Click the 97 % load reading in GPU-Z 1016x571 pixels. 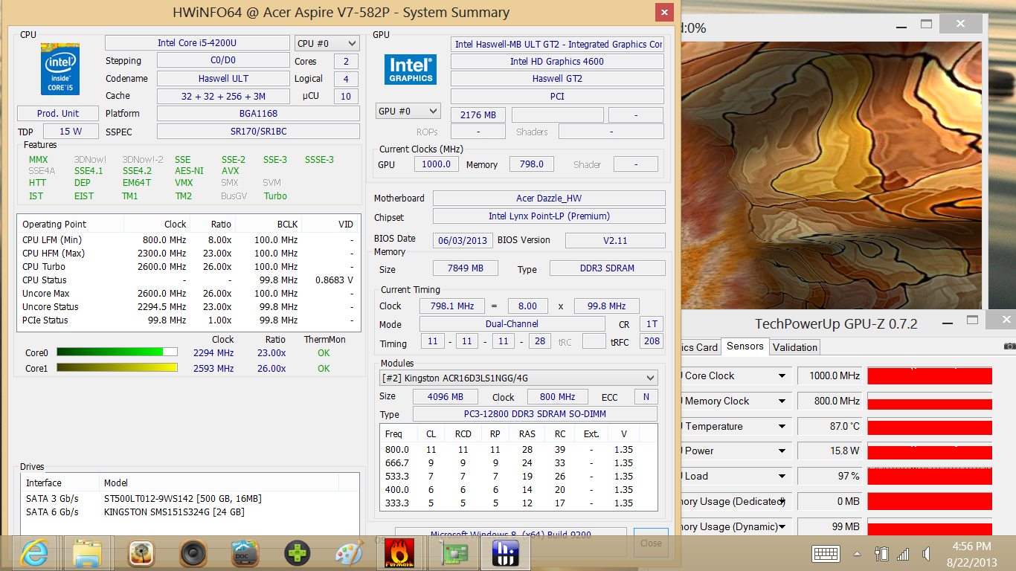click(x=829, y=477)
